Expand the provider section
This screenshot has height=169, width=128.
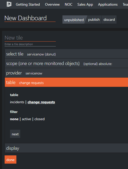(66, 73)
